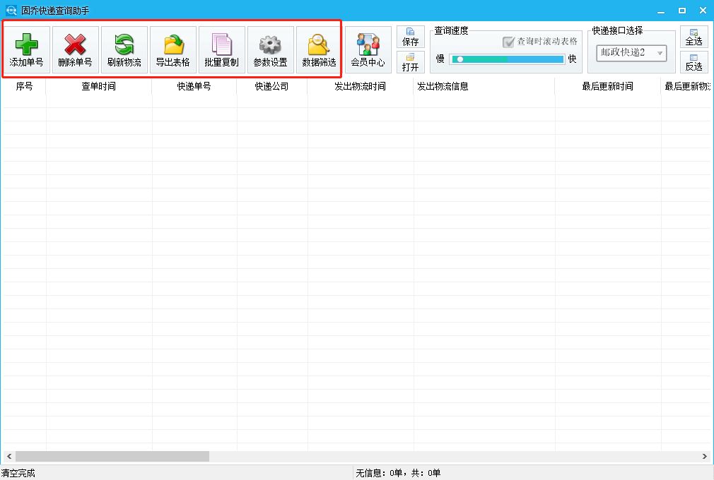Expand the courier selection combo box arrow
Image resolution: width=714 pixels, height=480 pixels.
click(x=659, y=53)
